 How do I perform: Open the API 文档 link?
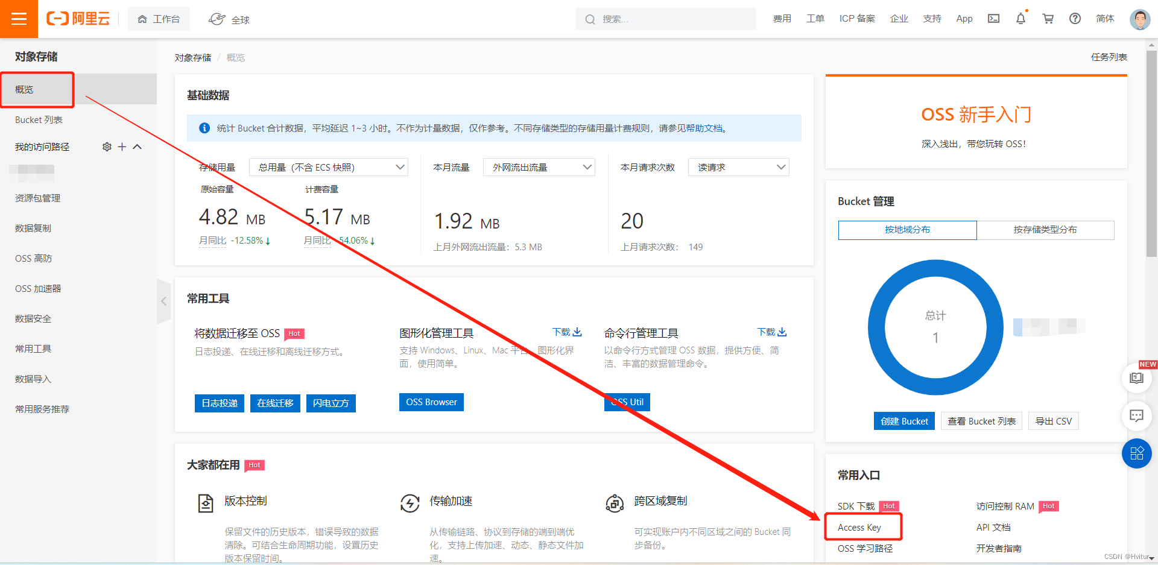(993, 527)
